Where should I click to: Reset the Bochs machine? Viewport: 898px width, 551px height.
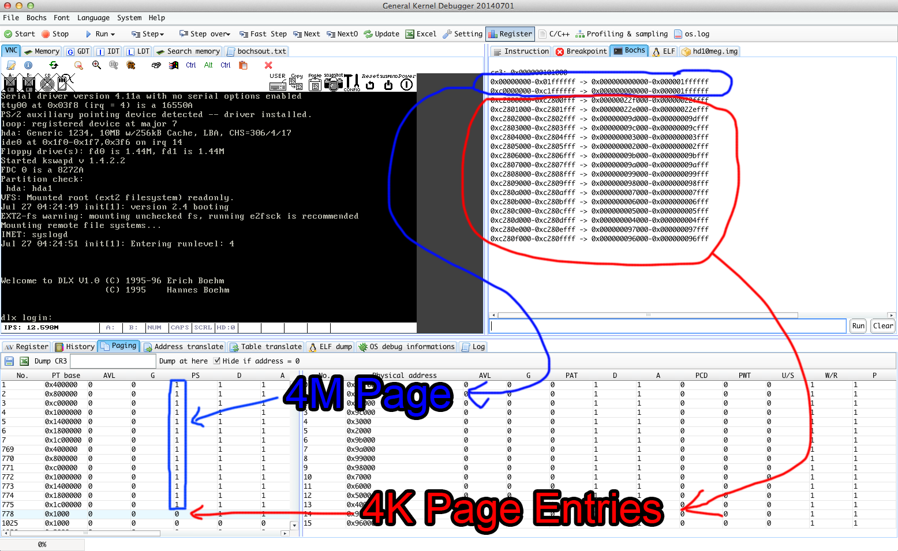tap(370, 82)
